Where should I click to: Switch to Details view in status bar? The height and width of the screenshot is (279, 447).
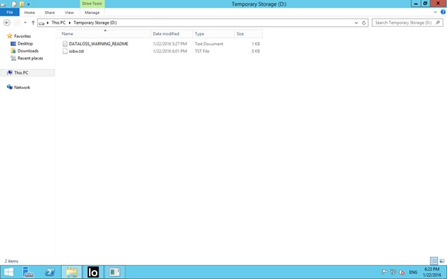tap(434, 260)
